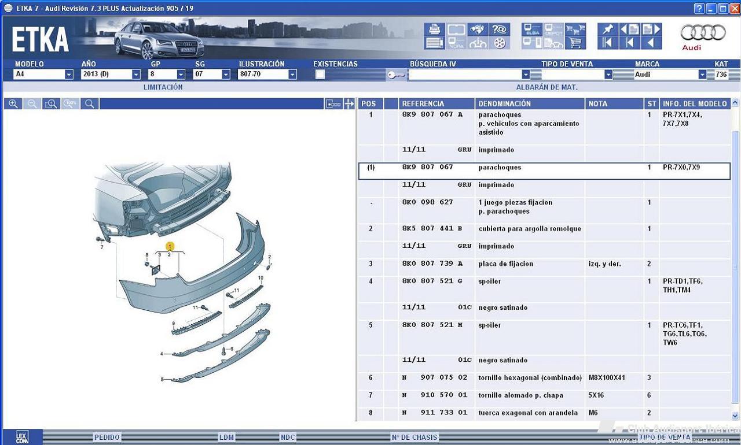Click the printer icon in the toolbar
The height and width of the screenshot is (445, 741).
(x=434, y=29)
